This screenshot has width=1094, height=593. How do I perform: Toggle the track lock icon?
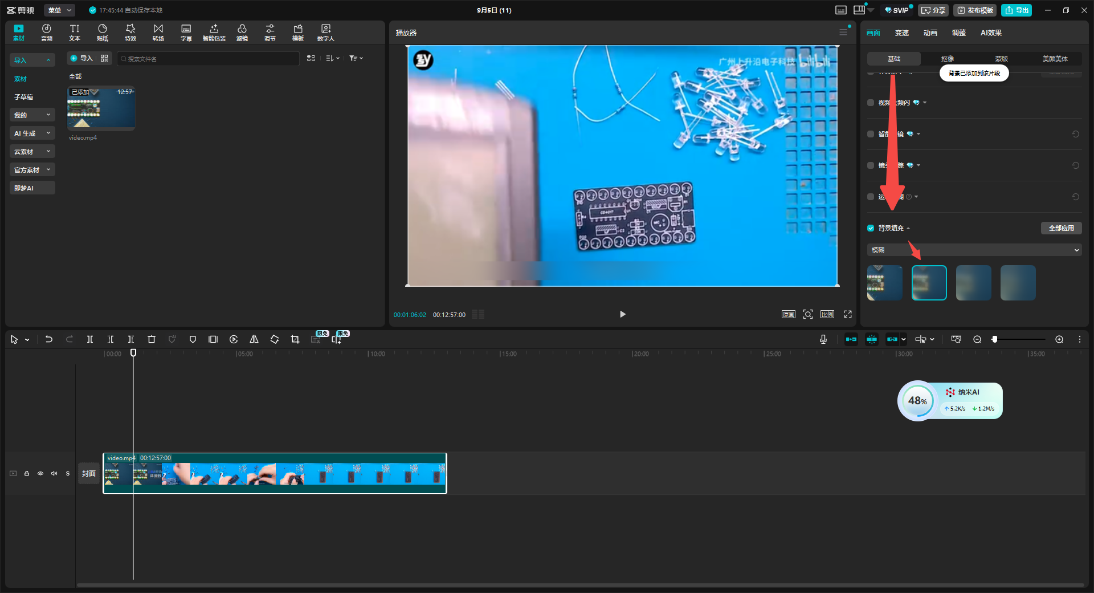click(27, 473)
